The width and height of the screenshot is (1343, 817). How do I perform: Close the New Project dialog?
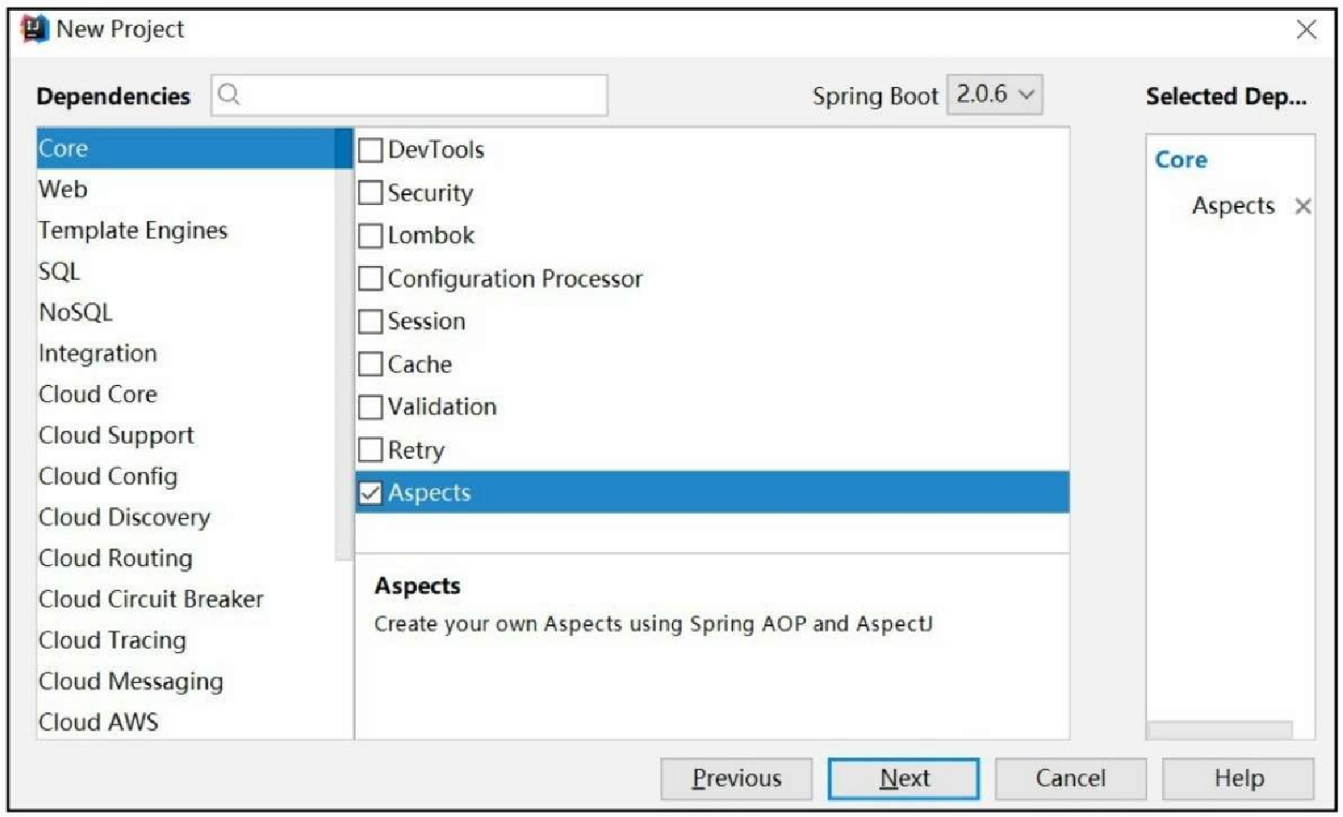[1305, 30]
